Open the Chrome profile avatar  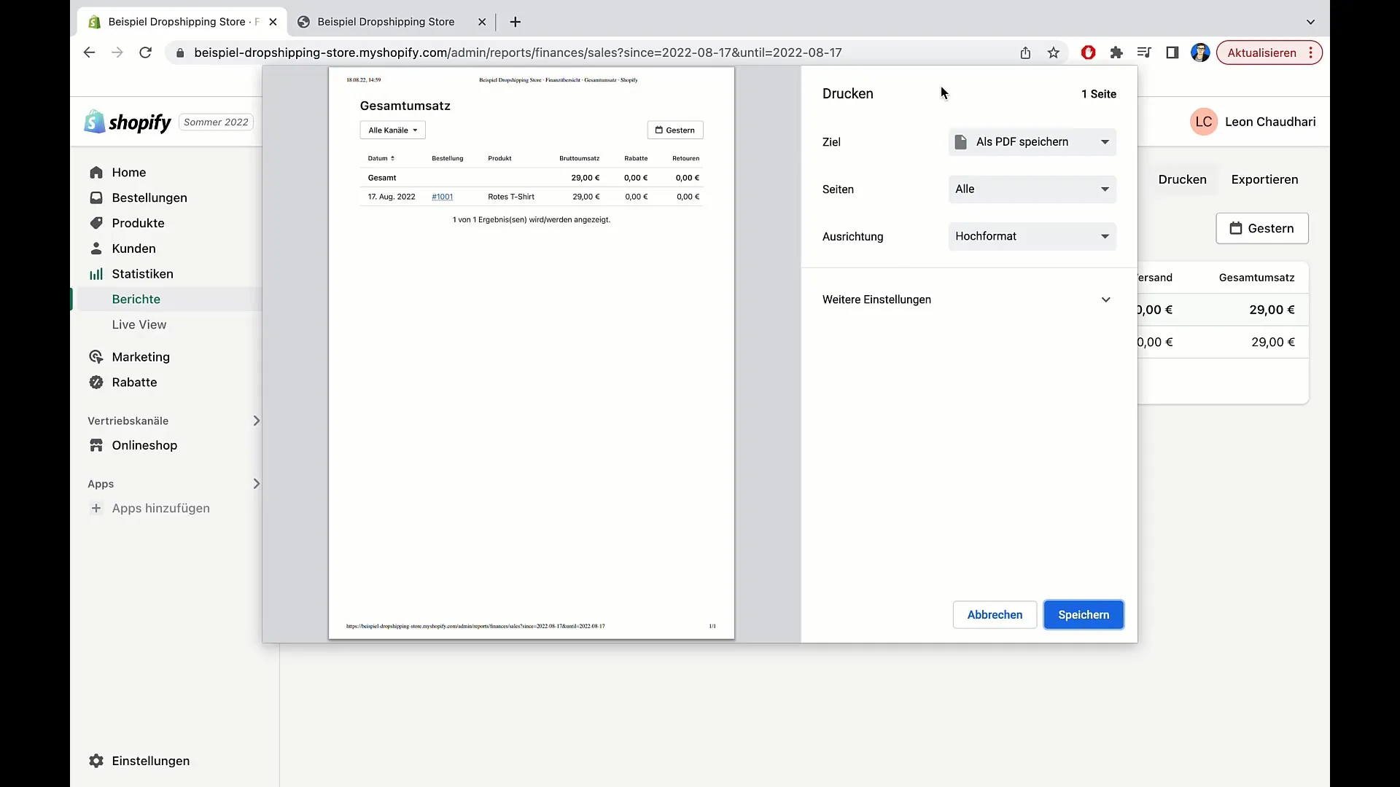1200,52
